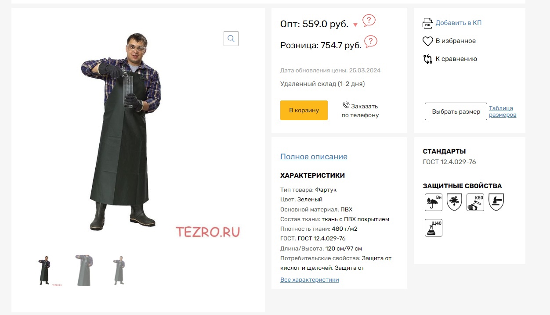550x315 pixels.
Task: Expand the wholesale price red arrow
Action: [355, 25]
